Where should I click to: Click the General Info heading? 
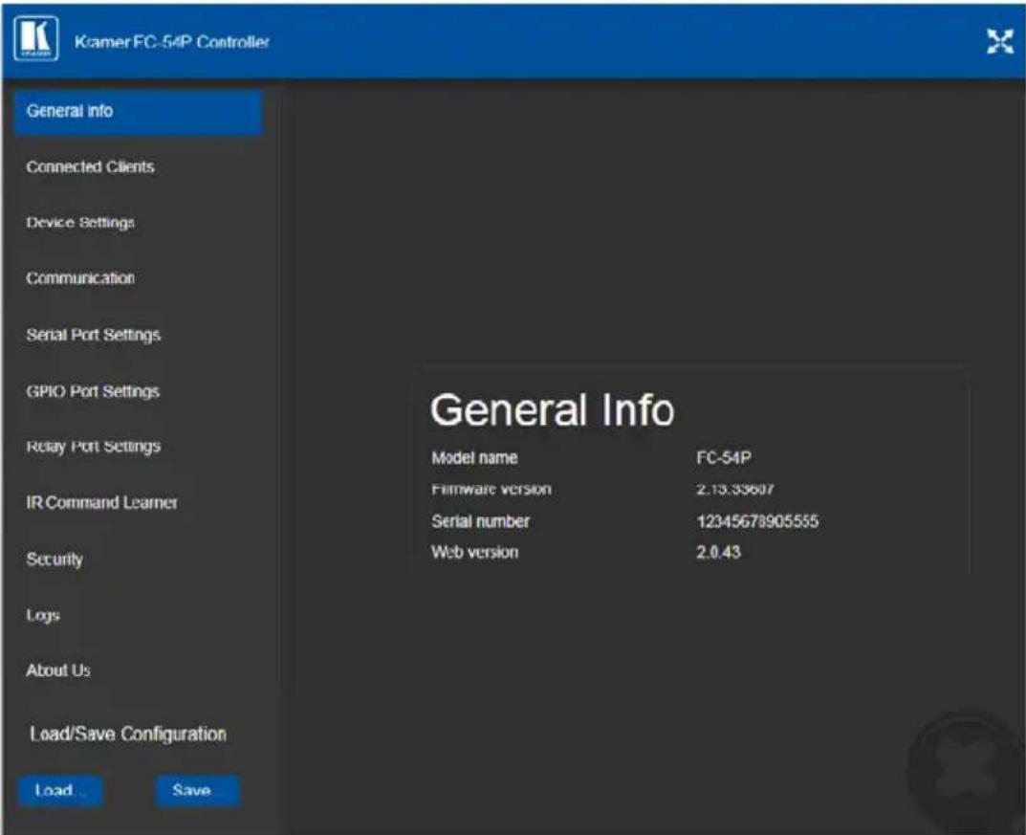(x=553, y=410)
